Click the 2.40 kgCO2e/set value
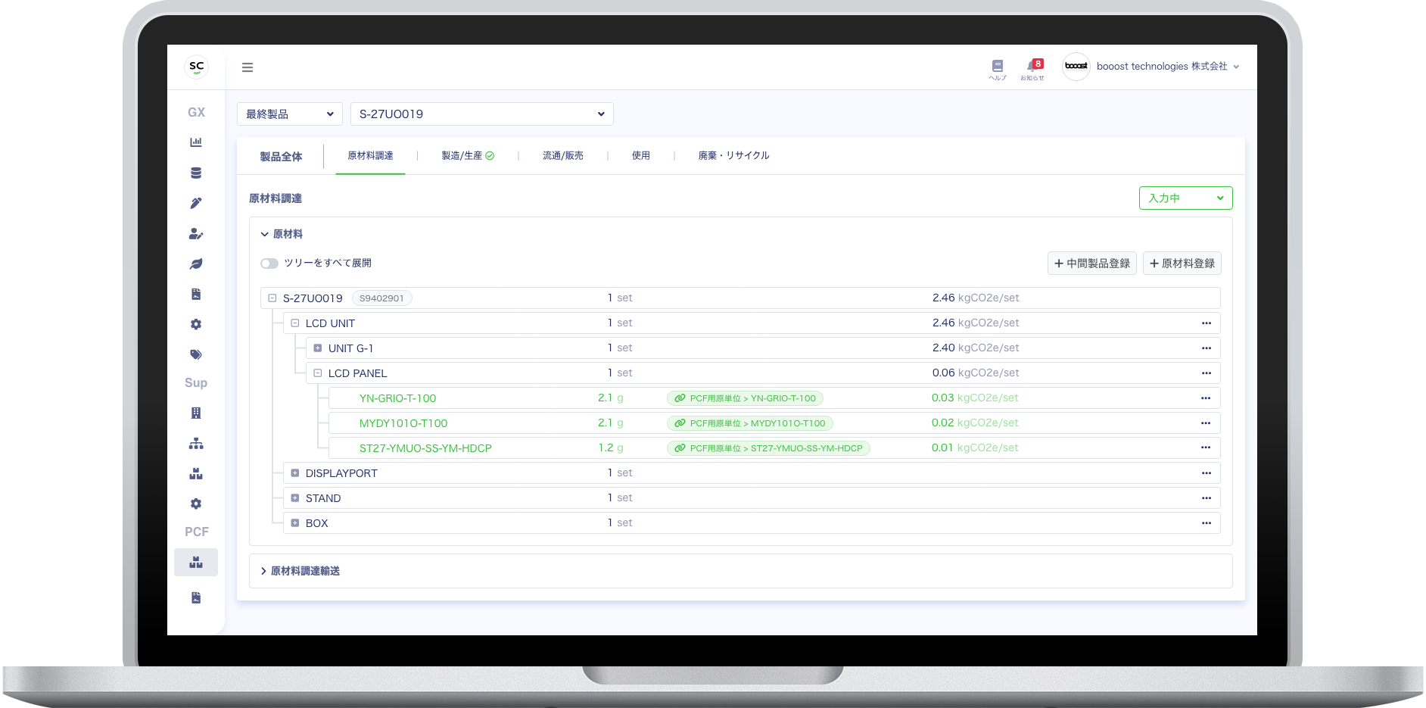Viewport: 1426px width, 708px height. click(x=976, y=348)
